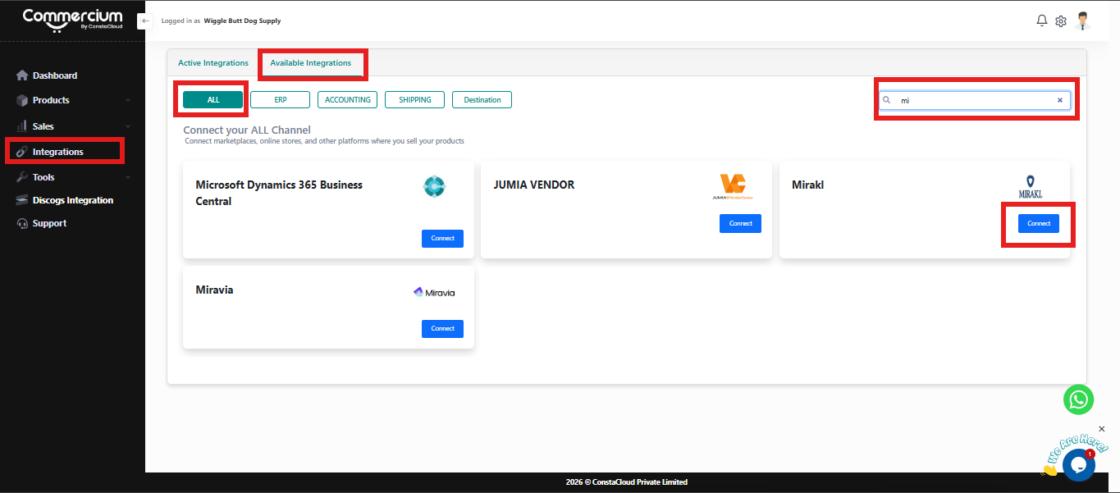Open the live chat bubble widget
Image resolution: width=1120 pixels, height=493 pixels.
click(1079, 465)
